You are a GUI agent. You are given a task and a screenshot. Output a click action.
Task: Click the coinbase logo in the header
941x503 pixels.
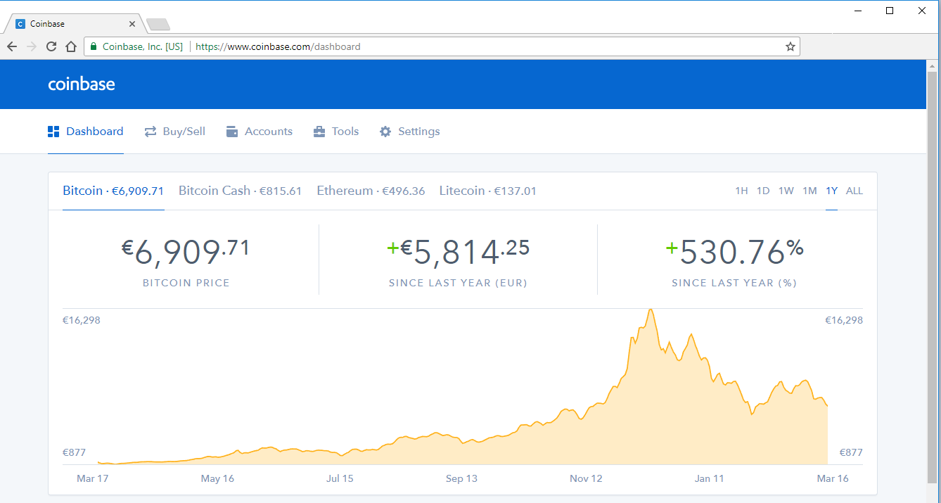tap(82, 84)
